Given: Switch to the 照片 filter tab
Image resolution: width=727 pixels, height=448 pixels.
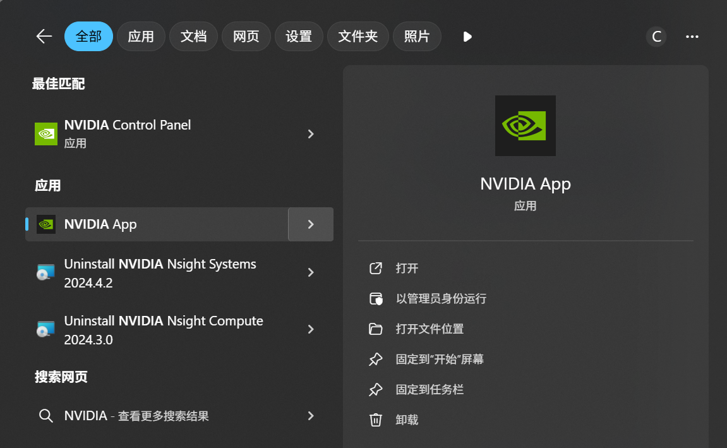Looking at the screenshot, I should click(x=417, y=36).
